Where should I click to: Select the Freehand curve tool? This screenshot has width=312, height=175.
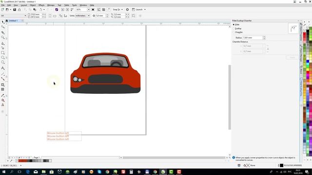click(3, 43)
